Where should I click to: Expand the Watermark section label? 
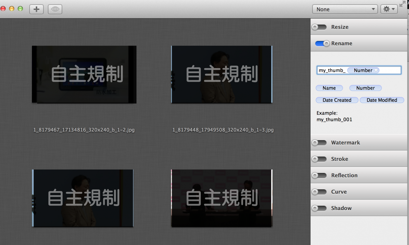click(x=345, y=143)
